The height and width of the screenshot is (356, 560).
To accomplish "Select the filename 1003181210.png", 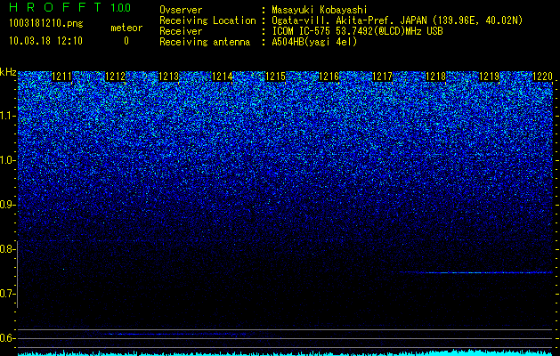I will [x=46, y=24].
